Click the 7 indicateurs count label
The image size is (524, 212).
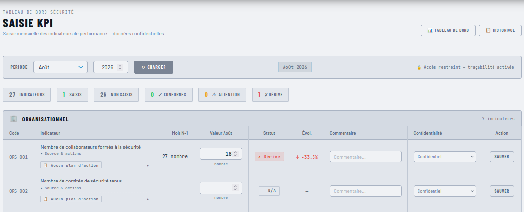click(x=498, y=119)
